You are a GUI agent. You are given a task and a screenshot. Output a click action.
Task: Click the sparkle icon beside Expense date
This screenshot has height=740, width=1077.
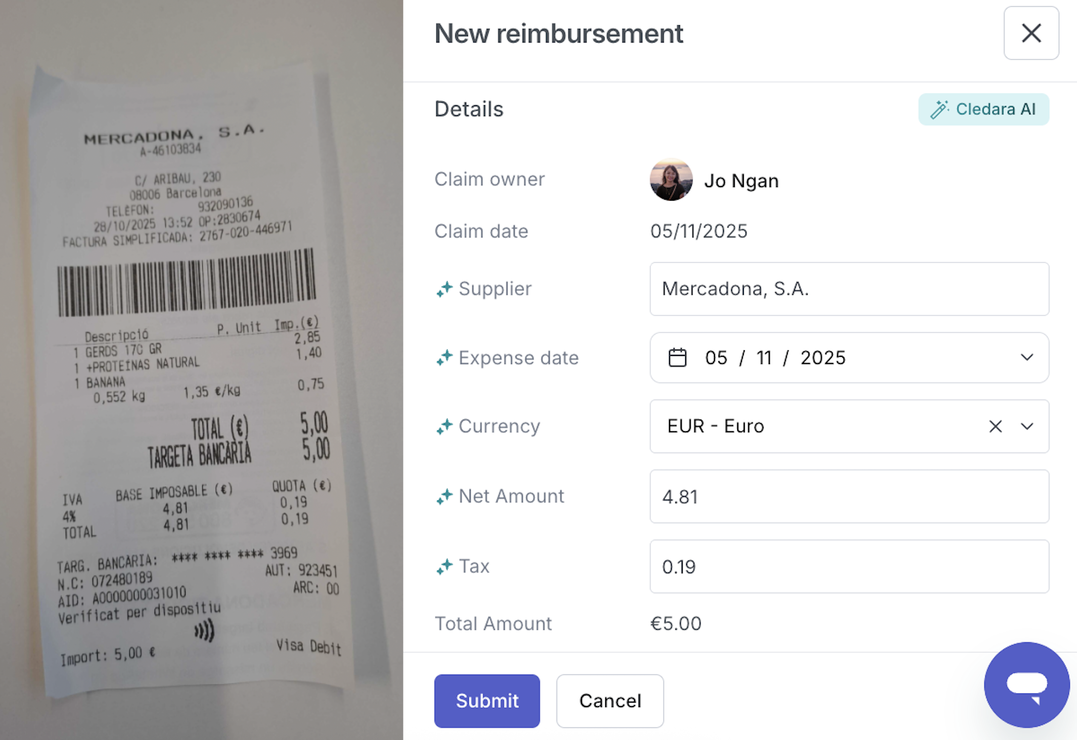click(x=444, y=358)
